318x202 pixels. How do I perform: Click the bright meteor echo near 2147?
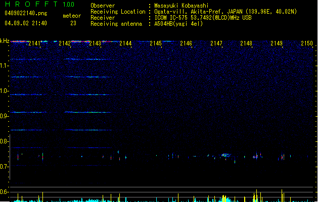tap(225, 156)
